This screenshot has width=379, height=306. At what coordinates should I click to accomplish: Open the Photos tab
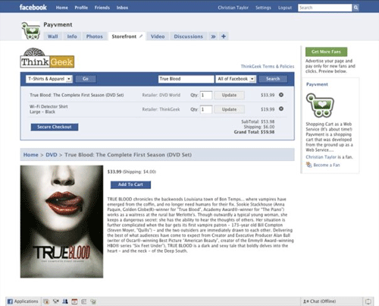95,36
